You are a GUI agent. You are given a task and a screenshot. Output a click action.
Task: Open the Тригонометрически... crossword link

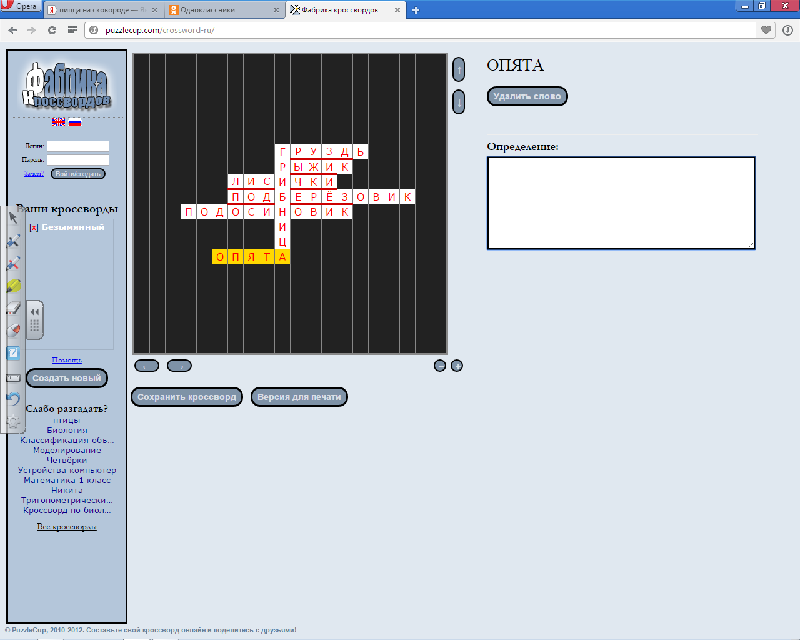(67, 501)
